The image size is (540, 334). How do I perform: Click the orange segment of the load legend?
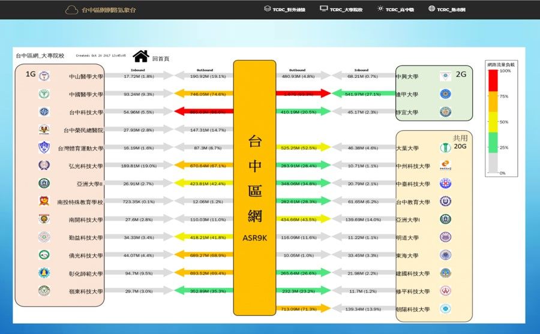click(x=493, y=101)
